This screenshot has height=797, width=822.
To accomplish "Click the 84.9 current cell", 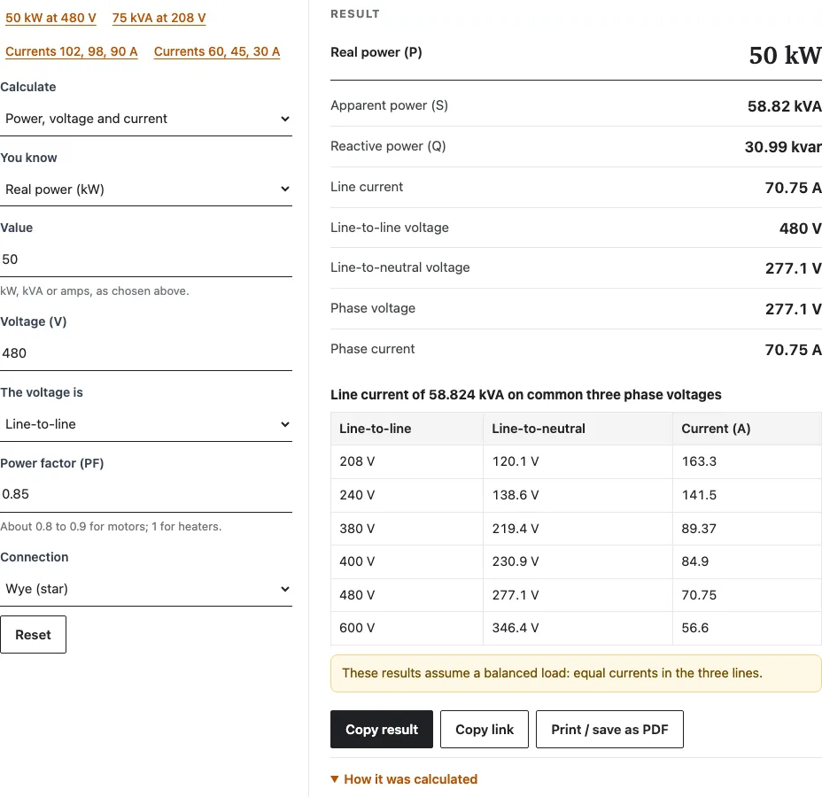I will pyautogui.click(x=747, y=561).
